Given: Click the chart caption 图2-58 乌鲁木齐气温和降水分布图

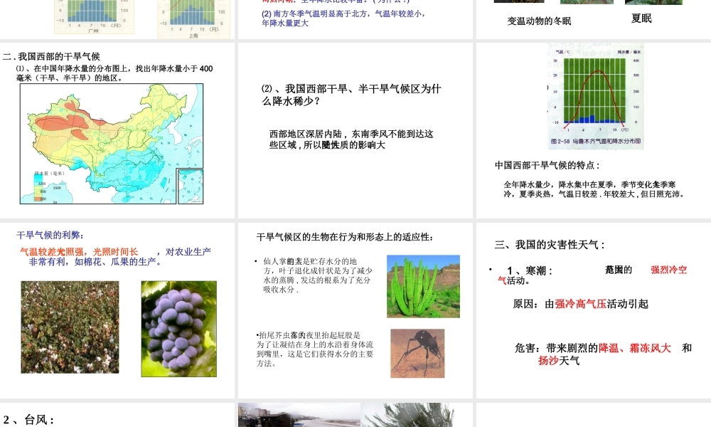Looking at the screenshot, I should [596, 141].
